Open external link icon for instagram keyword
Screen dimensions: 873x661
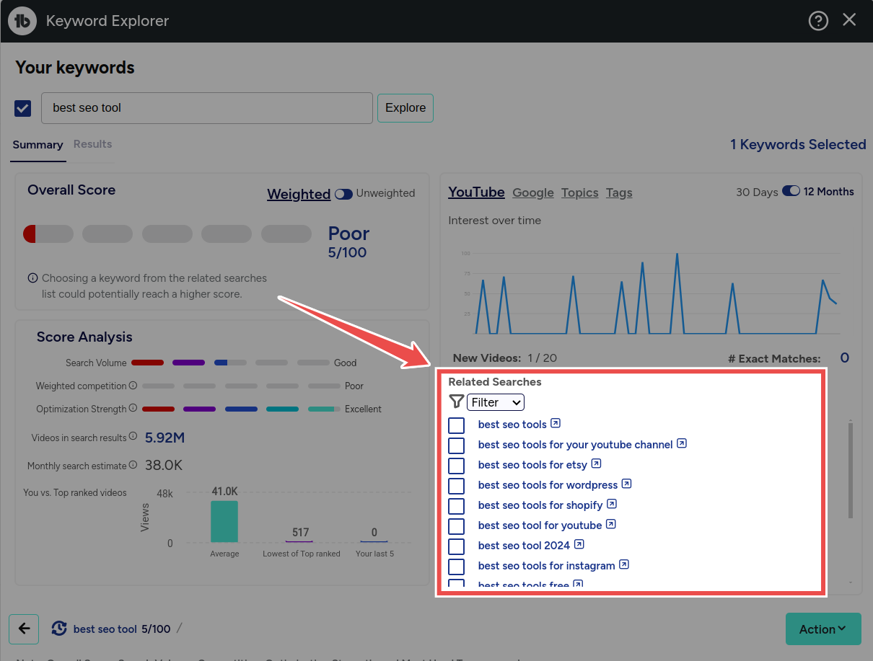coord(625,564)
